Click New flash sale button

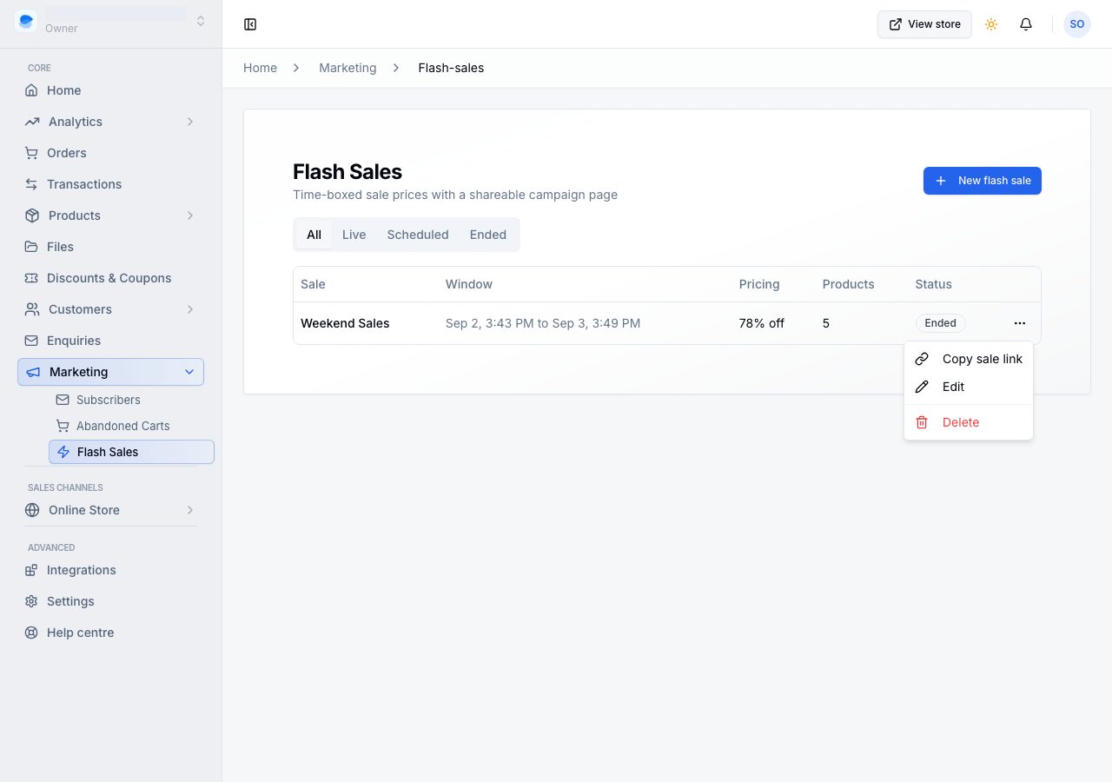(x=983, y=181)
